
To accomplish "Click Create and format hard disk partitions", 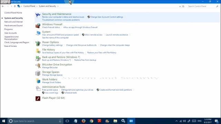I will click(116, 90).
